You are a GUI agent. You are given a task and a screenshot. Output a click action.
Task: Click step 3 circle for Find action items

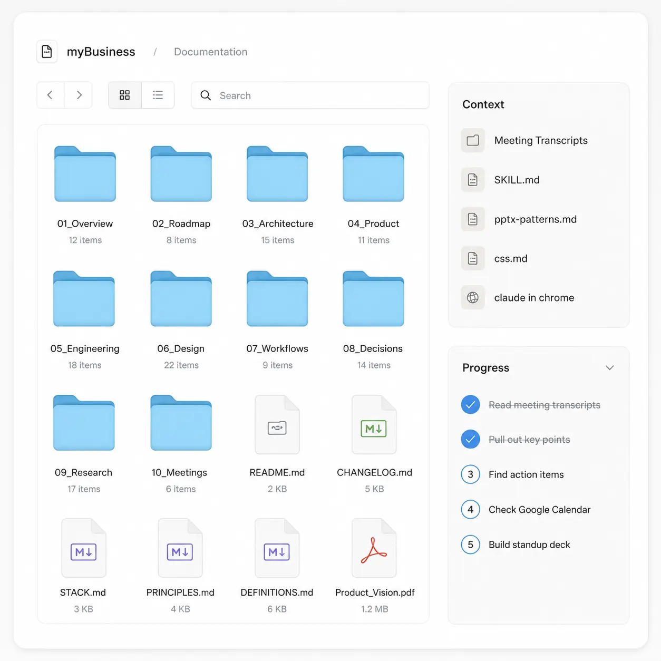tap(471, 474)
